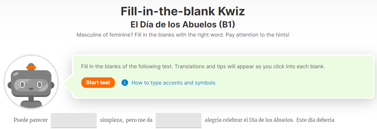Click the words 'Este día debería'
Image resolution: width=377 pixels, height=129 pixels.
315,120
